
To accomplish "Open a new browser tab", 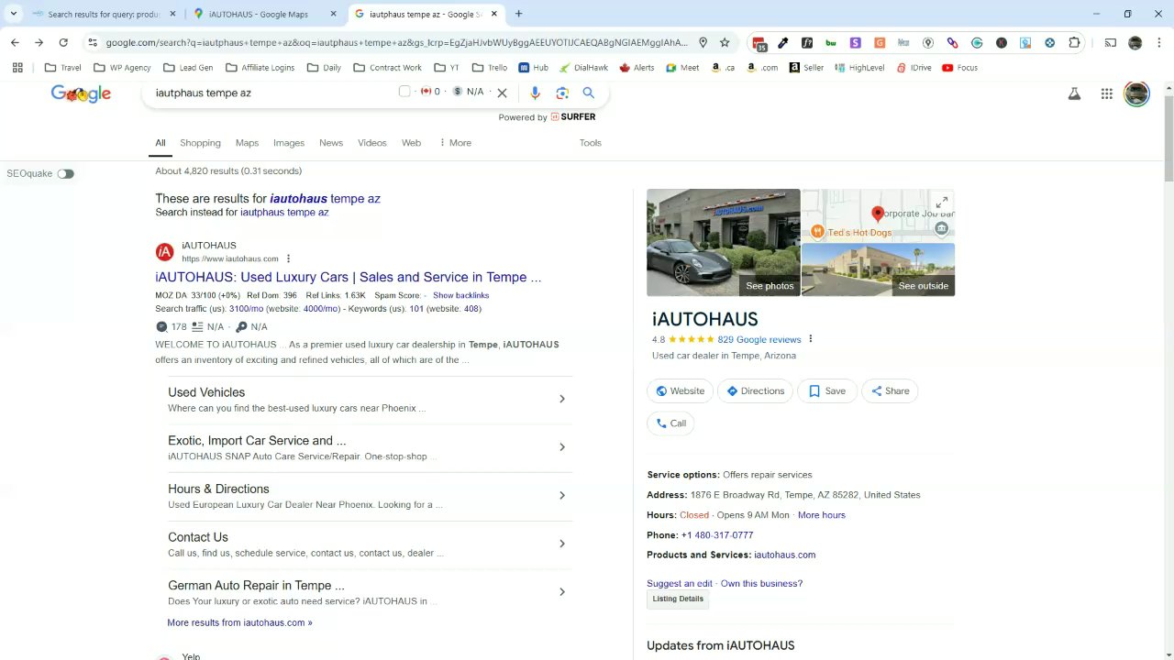I will (x=518, y=14).
